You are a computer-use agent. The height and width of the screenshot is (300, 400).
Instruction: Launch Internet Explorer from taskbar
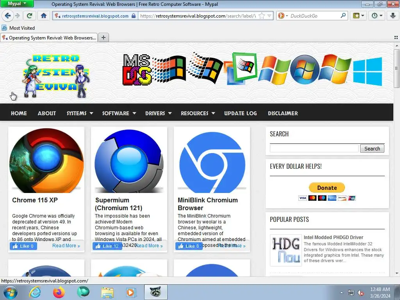point(35,292)
